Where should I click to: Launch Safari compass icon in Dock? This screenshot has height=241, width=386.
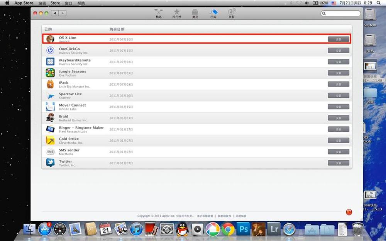coord(289,229)
